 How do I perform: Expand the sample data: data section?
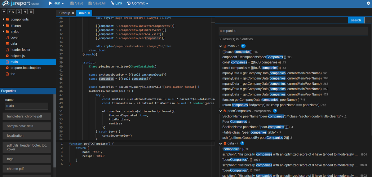[27, 126]
